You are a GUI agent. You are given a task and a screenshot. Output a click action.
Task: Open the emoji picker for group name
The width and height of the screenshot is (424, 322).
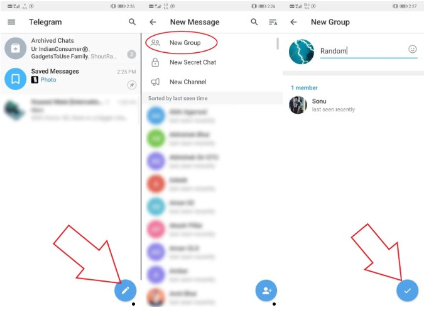pos(413,49)
